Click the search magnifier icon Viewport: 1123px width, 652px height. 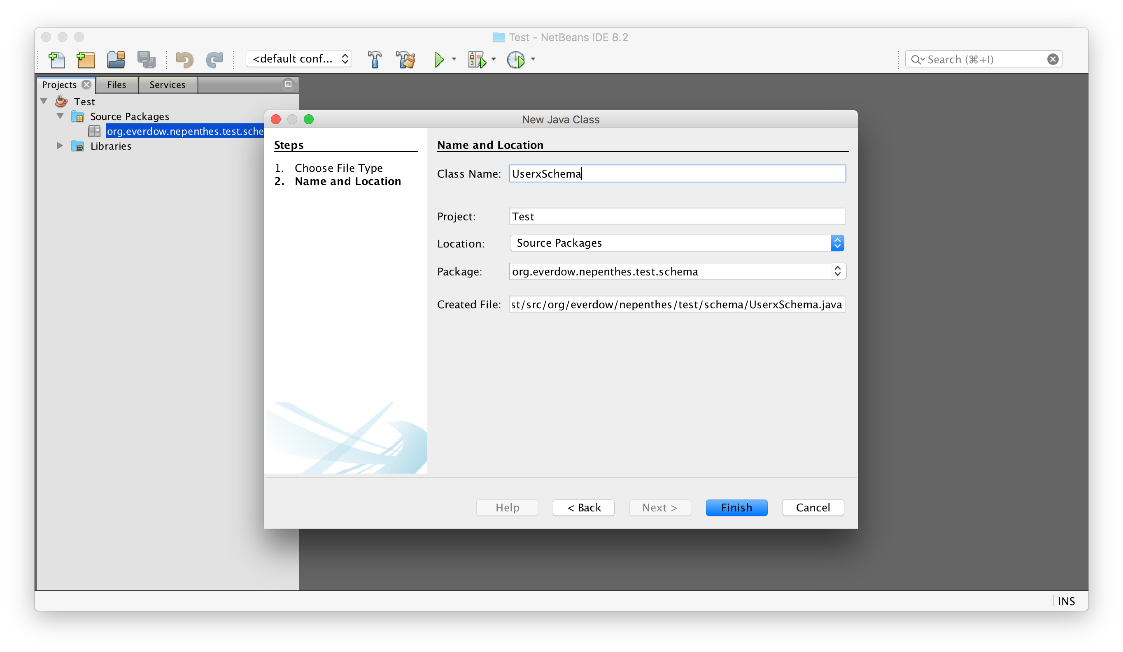click(x=917, y=60)
